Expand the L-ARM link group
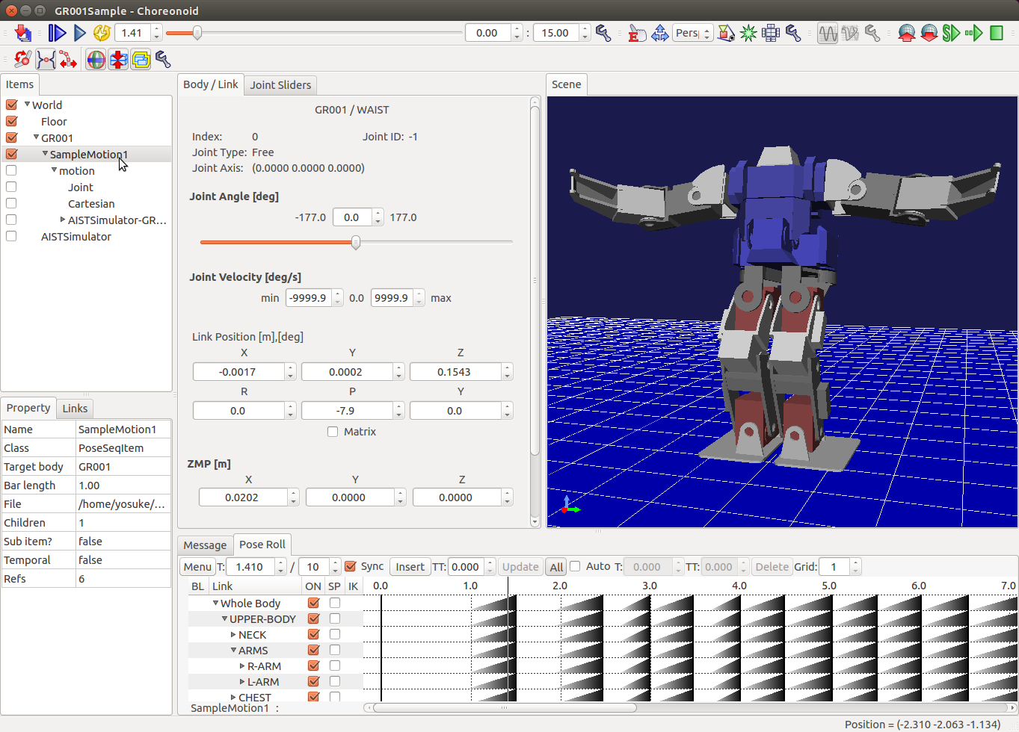Viewport: 1019px width, 732px height. pyautogui.click(x=242, y=681)
